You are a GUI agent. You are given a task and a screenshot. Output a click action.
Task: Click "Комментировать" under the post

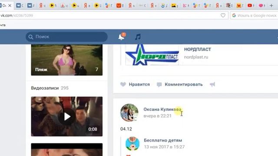pos(180,84)
